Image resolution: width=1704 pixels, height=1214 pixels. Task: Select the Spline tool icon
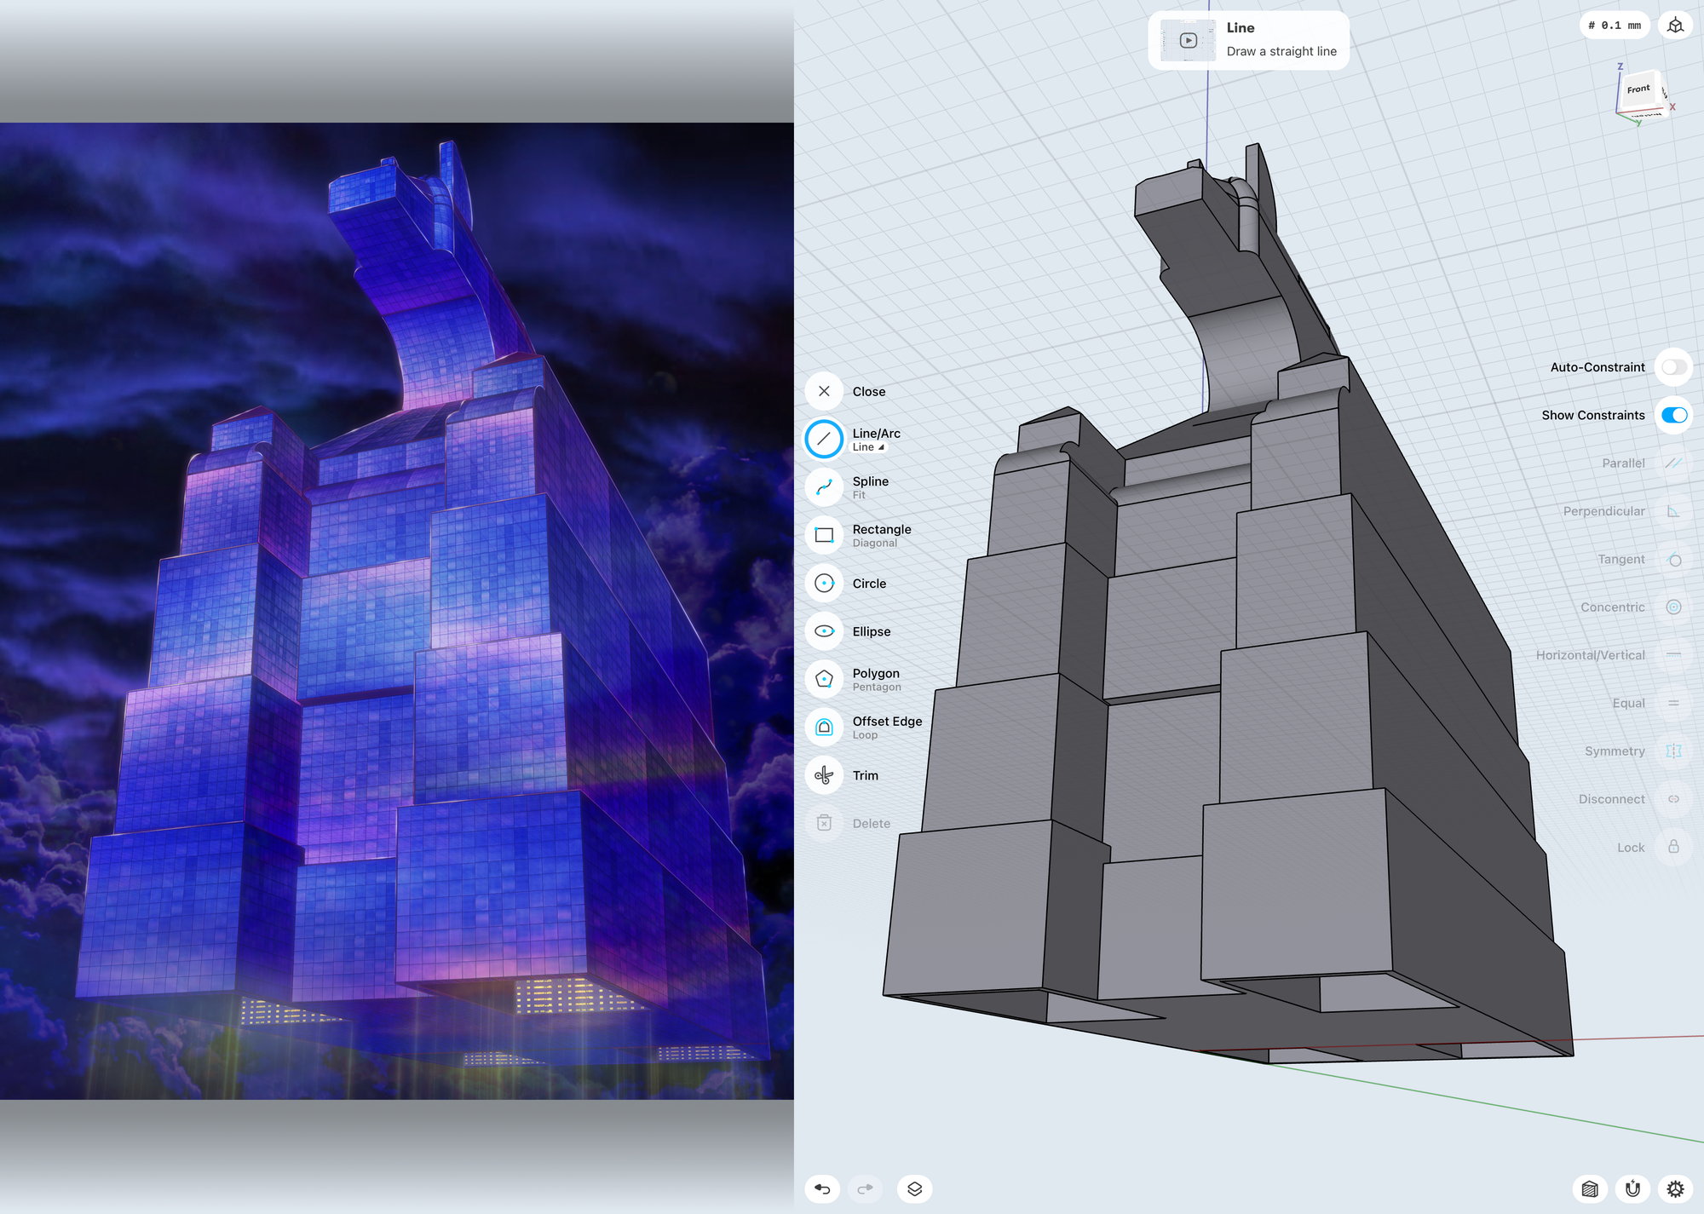click(824, 487)
